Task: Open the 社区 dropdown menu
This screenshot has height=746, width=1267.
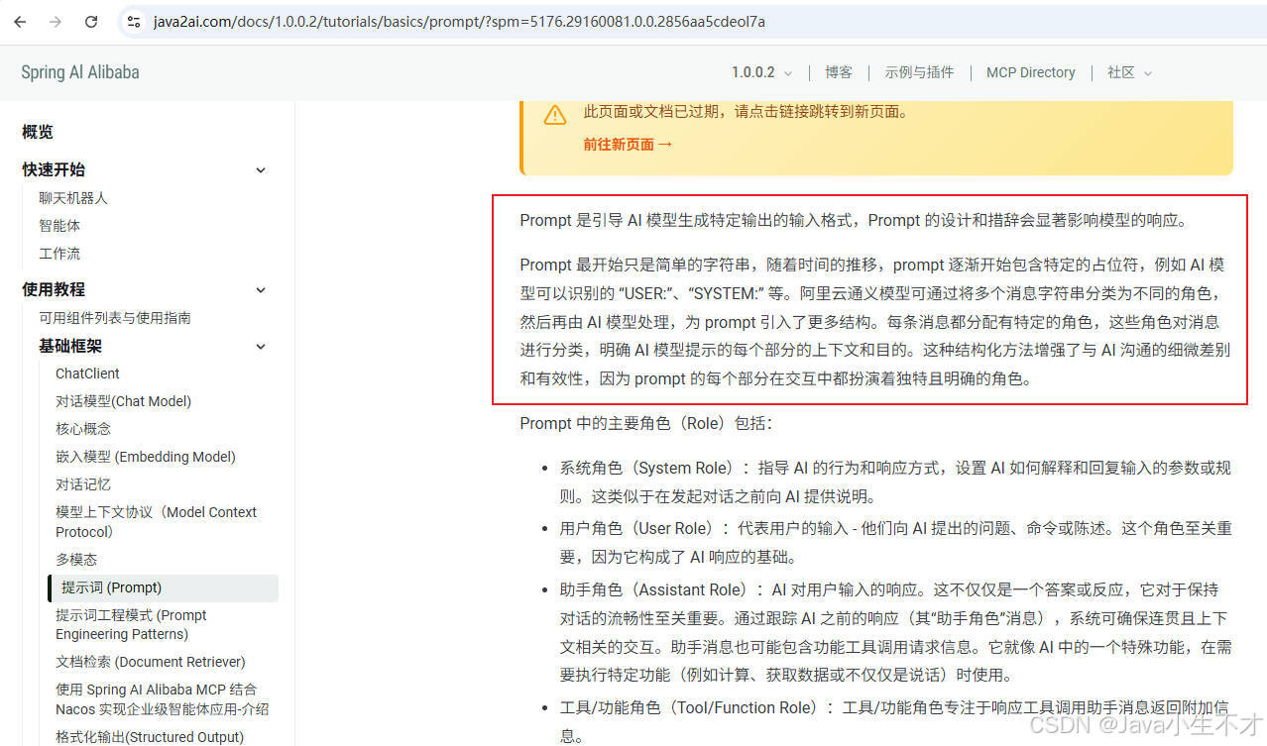Action: (1128, 72)
